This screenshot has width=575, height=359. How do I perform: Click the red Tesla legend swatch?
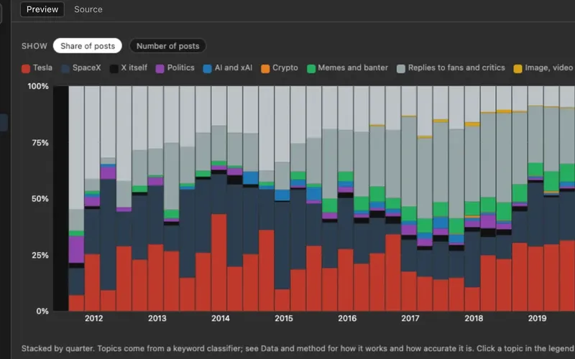[26, 68]
